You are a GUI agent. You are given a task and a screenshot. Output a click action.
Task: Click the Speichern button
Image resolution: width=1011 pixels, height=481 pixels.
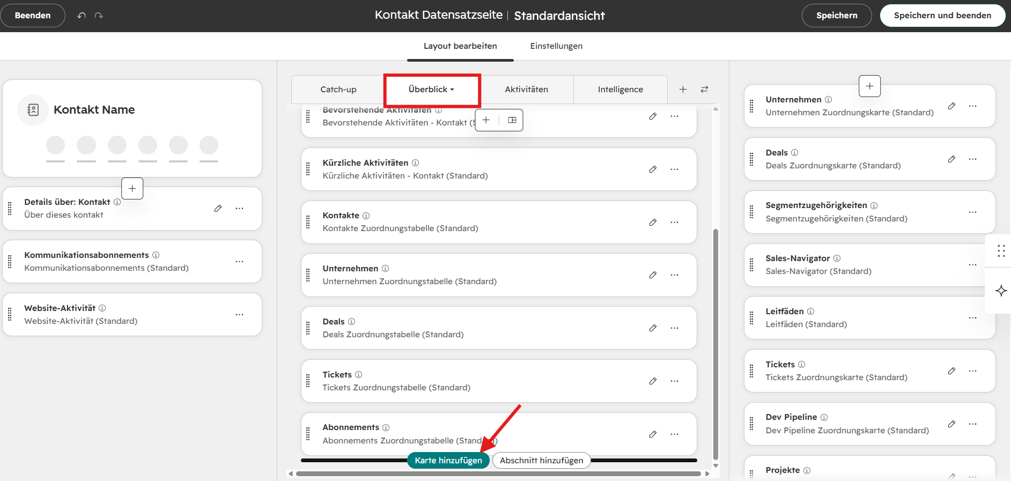(x=837, y=16)
